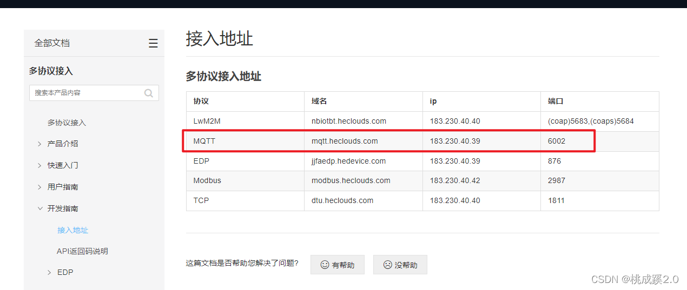Click the EDP row IP 183.230.40.39

[x=481, y=161]
